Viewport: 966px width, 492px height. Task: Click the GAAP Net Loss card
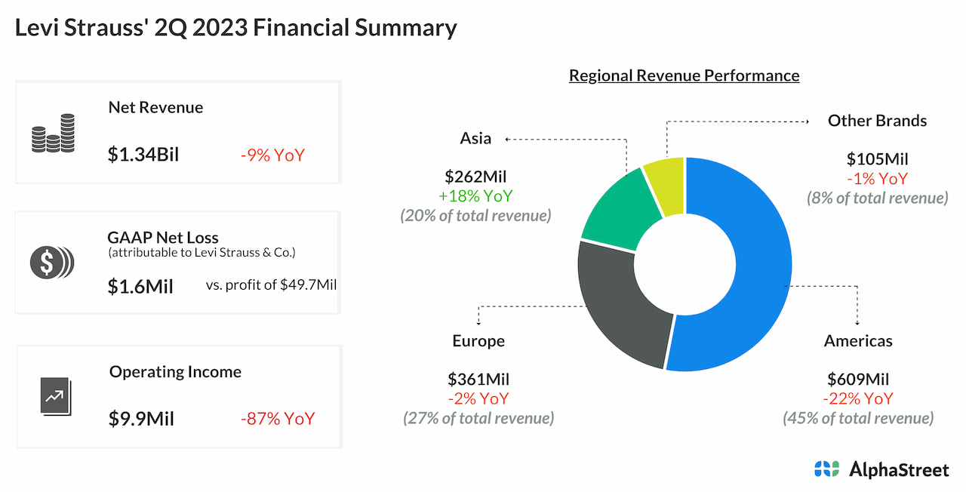point(178,262)
